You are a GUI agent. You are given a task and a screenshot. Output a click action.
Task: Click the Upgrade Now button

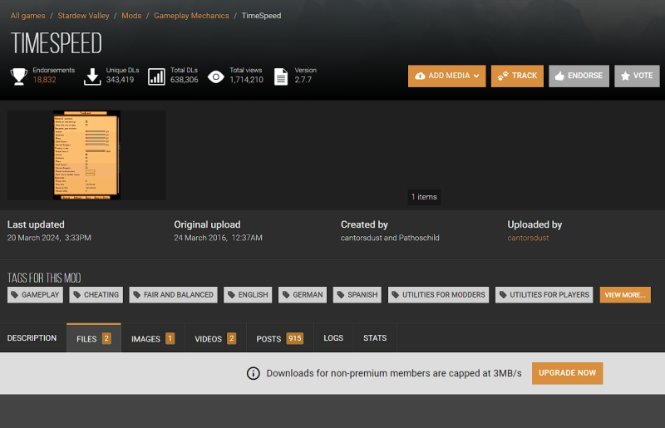pyautogui.click(x=568, y=373)
